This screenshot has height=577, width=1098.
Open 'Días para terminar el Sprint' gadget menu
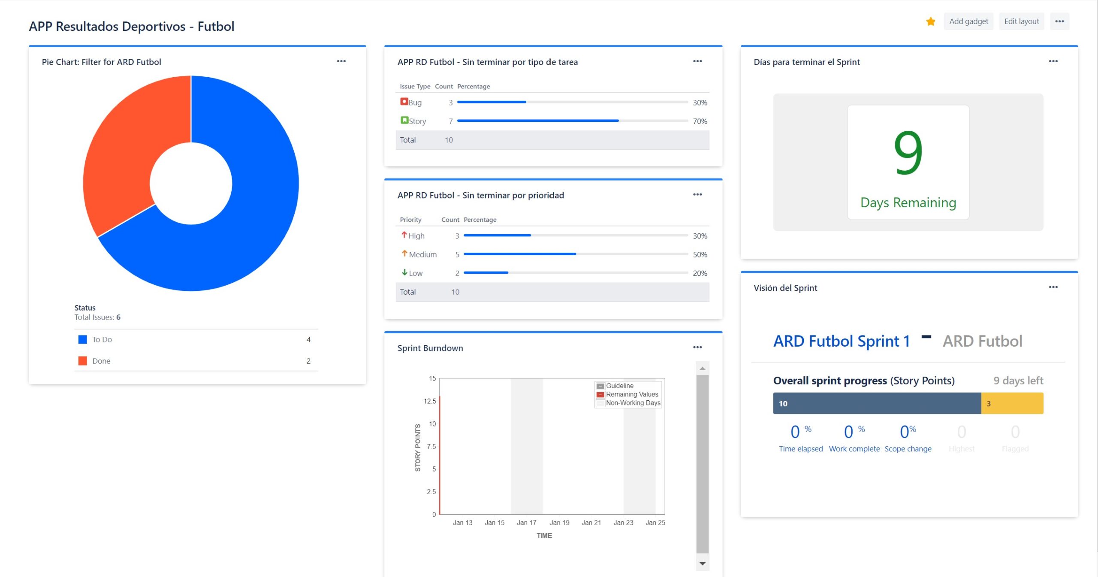coord(1053,61)
